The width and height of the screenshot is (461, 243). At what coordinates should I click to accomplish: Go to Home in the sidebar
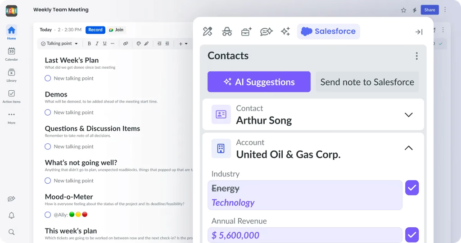(11, 32)
